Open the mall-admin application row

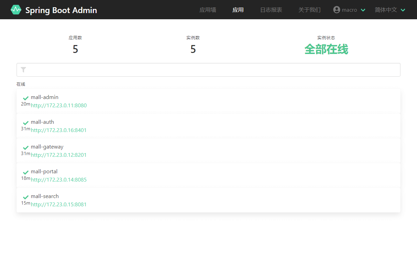(208, 101)
